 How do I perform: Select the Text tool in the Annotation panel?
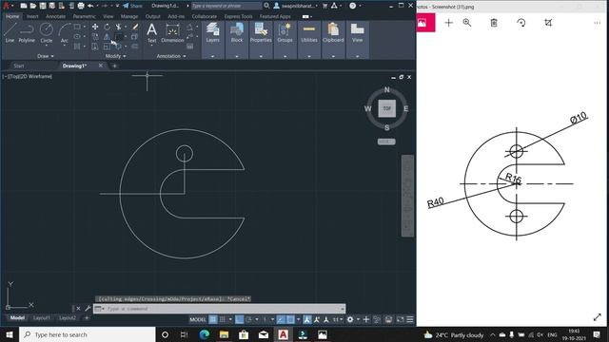pos(152,32)
